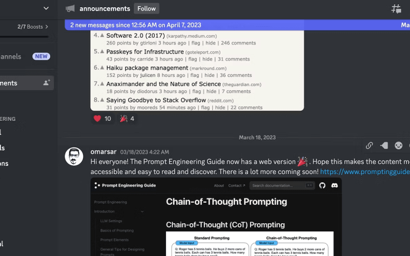Viewport: 410px width, 256px height.
Task: Publish message using megaphone action icon
Action: tap(384, 145)
